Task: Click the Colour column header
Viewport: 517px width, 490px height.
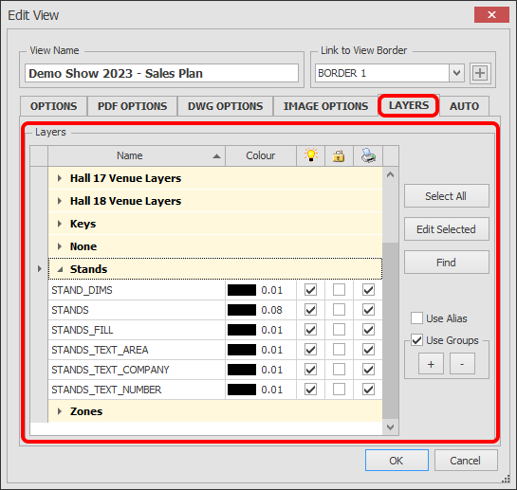Action: (261, 155)
